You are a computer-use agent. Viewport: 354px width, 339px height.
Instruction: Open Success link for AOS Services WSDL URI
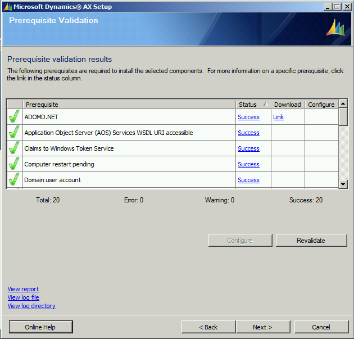pyautogui.click(x=248, y=133)
